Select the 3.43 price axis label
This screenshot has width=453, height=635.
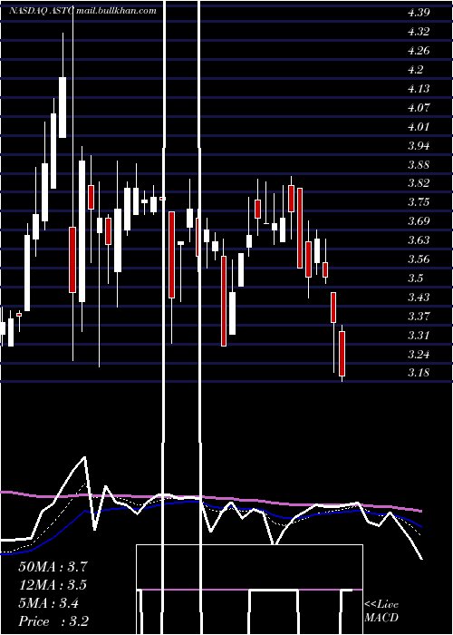click(x=419, y=298)
